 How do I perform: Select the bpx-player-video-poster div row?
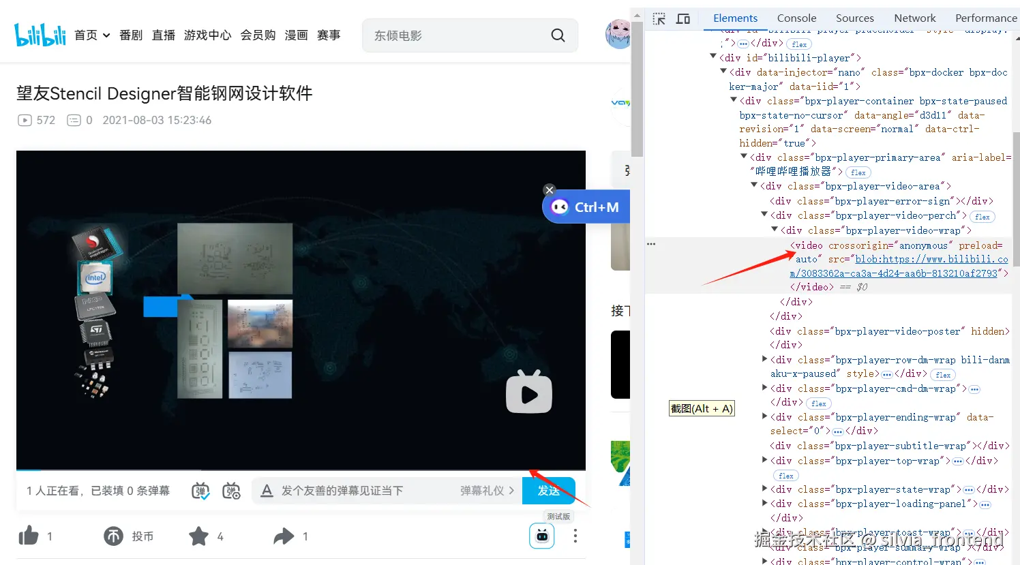tap(890, 337)
